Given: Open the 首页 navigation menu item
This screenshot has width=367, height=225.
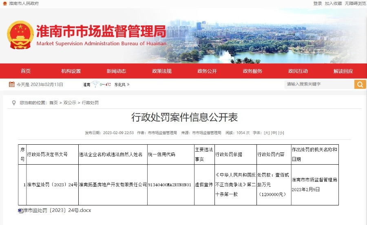Looking at the screenshot, I should [x=26, y=71].
